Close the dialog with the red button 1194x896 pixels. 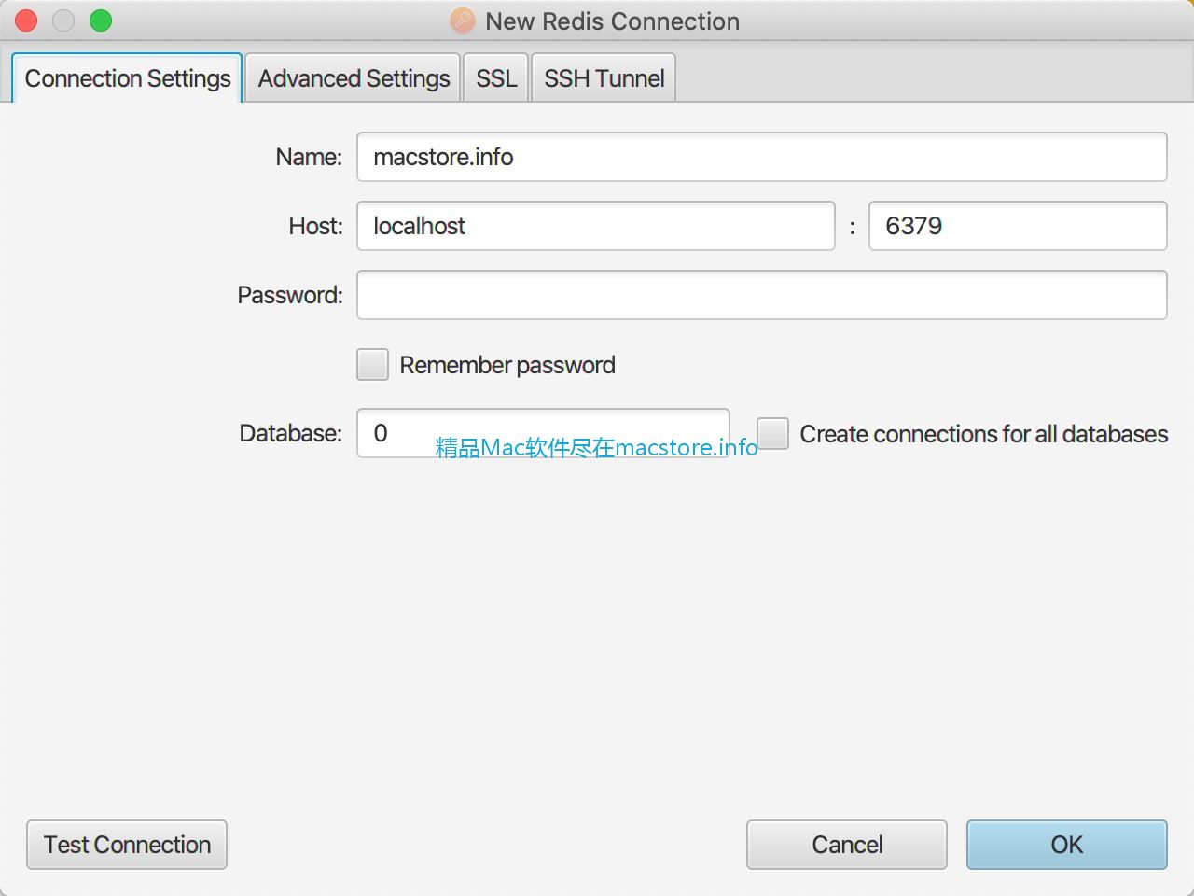(26, 21)
